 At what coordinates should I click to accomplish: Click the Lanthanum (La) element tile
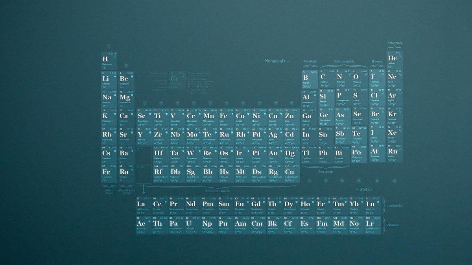[x=142, y=206]
